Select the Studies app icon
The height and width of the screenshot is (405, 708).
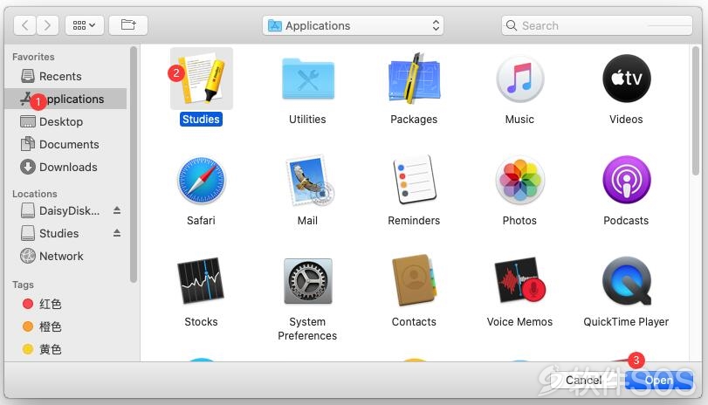tap(202, 78)
